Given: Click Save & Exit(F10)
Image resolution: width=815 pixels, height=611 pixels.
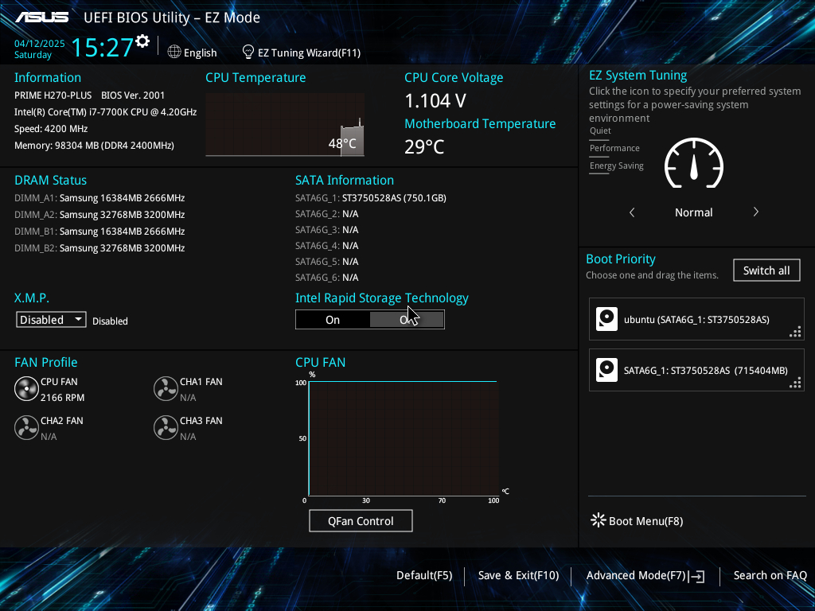Looking at the screenshot, I should coord(518,575).
